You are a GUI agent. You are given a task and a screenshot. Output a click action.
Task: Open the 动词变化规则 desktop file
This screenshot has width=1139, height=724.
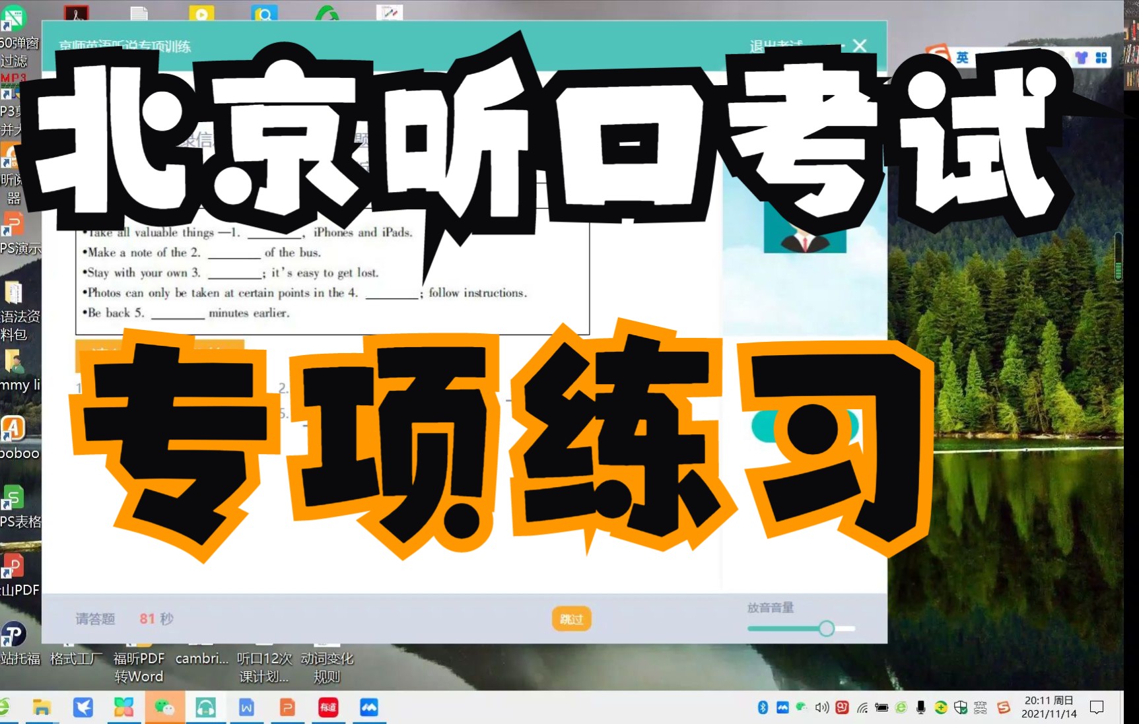pos(327,663)
